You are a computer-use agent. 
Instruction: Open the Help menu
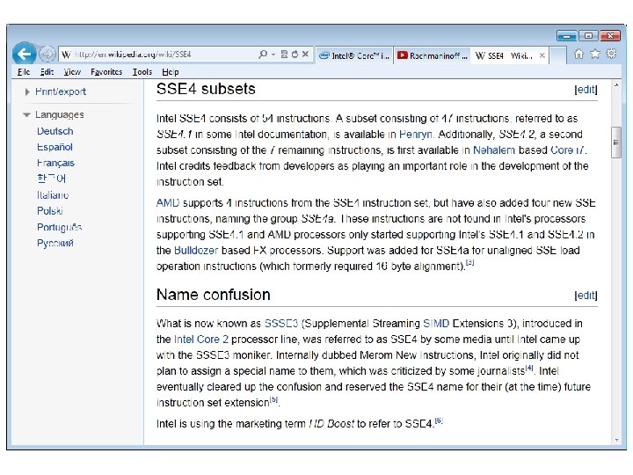point(170,72)
